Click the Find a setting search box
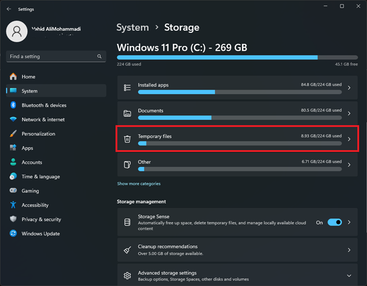 pos(56,56)
